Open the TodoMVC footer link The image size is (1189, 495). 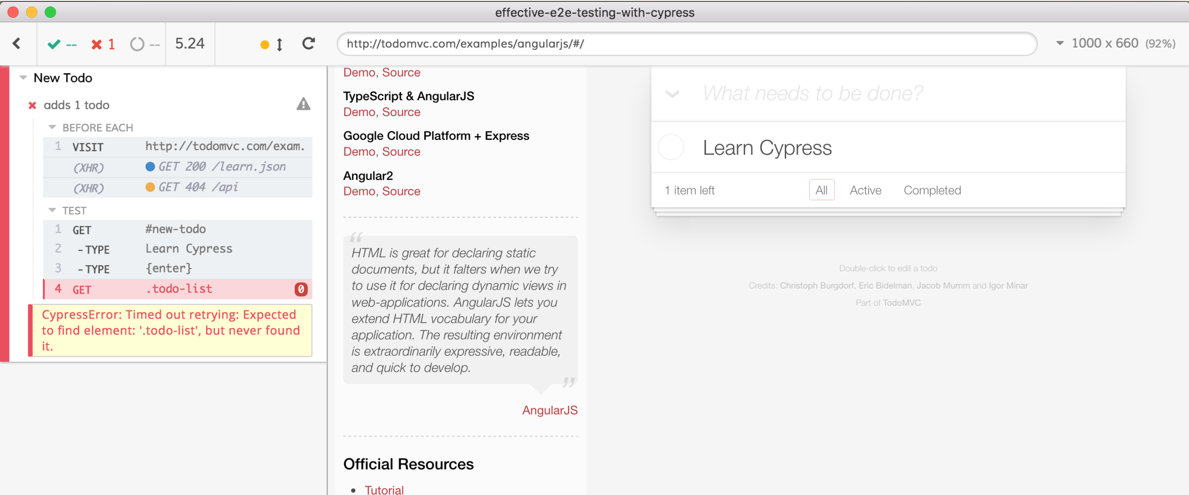[902, 303]
